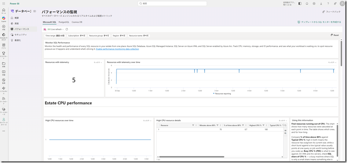
Task: Click the Create plus icon in the left rail
Action: click(x=3, y=27)
